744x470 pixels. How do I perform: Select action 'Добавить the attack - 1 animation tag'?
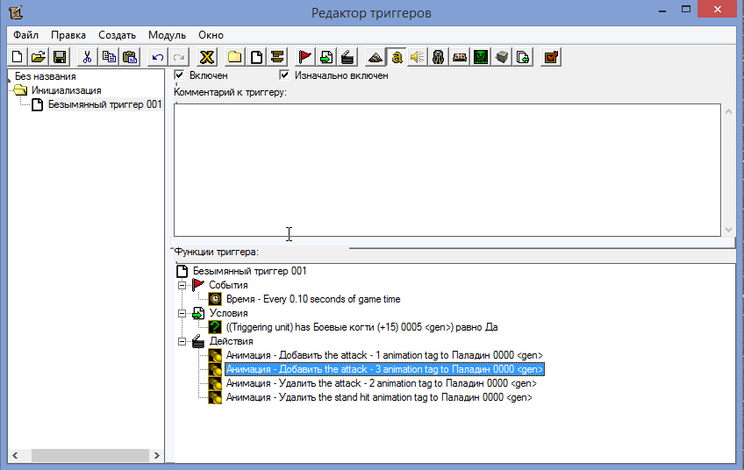coord(384,355)
